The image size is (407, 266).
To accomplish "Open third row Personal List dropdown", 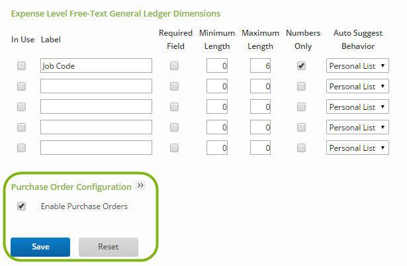I will tap(357, 107).
